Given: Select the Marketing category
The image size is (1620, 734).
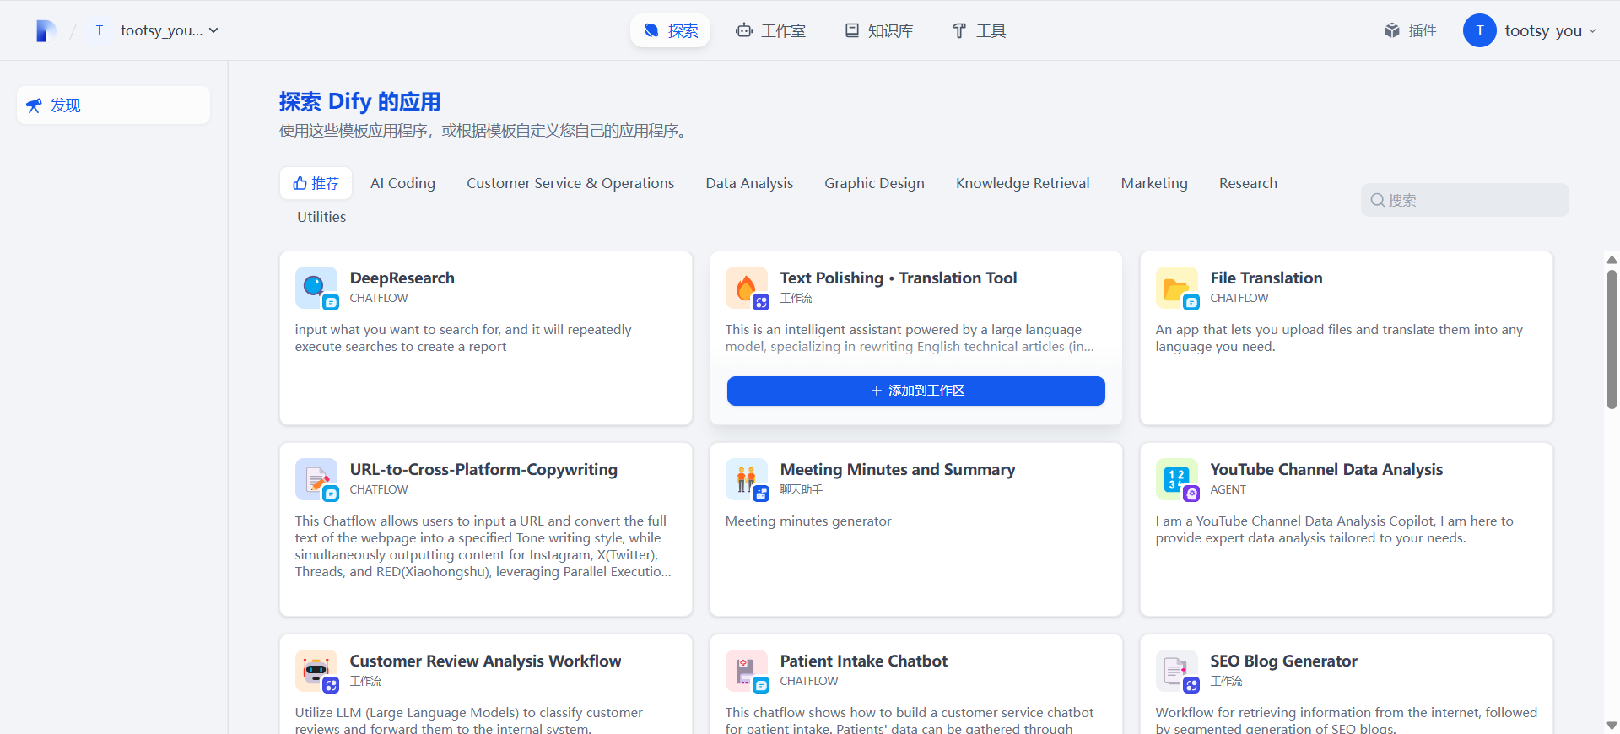Looking at the screenshot, I should tap(1154, 183).
